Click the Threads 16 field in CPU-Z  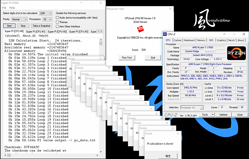[x=242, y=107]
